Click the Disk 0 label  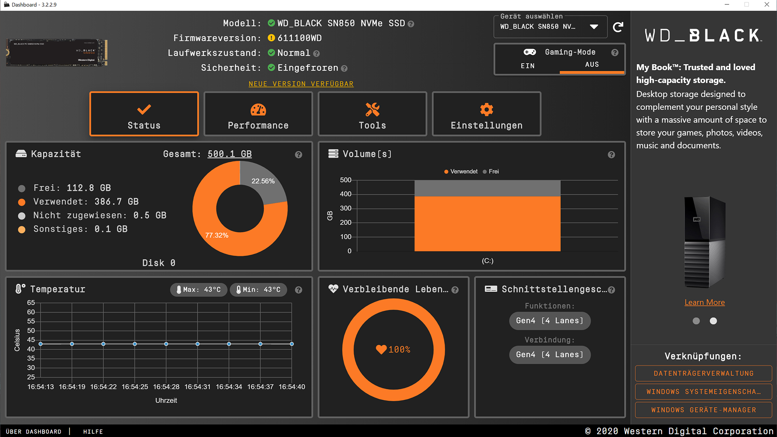159,263
